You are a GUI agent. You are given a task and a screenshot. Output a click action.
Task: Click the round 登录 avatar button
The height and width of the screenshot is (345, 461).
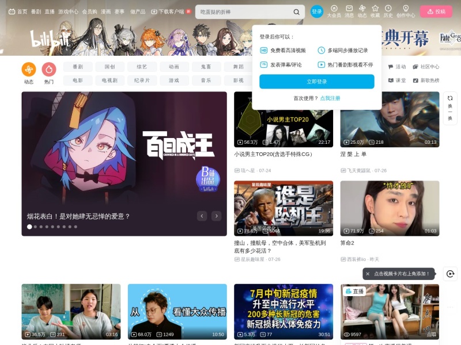tap(316, 11)
